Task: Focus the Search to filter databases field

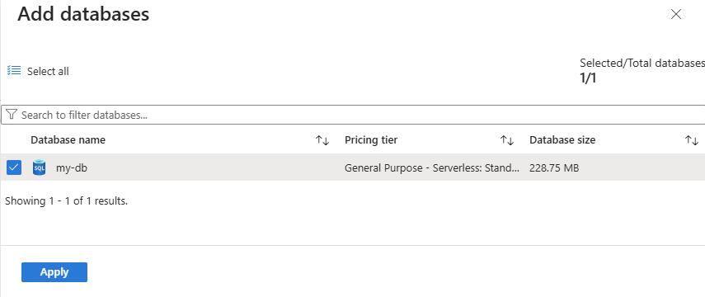Action: tap(353, 115)
